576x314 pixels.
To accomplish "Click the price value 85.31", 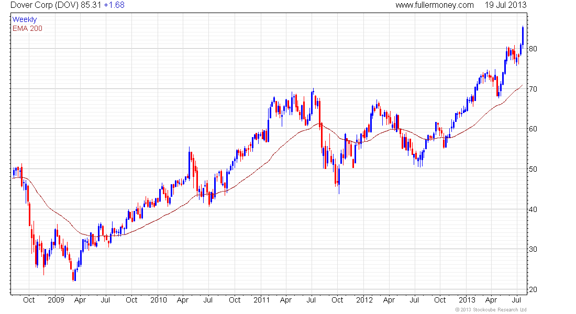I will (91, 5).
